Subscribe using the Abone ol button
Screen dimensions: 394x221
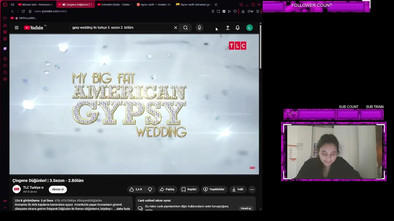(58, 189)
